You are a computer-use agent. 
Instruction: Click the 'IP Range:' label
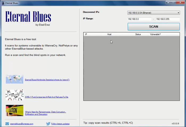point(88,19)
